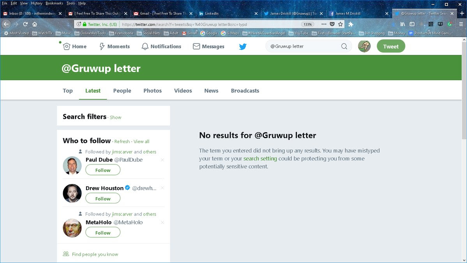This screenshot has height=263, width=467.
Task: Open the History menu
Action: [x=37, y=3]
